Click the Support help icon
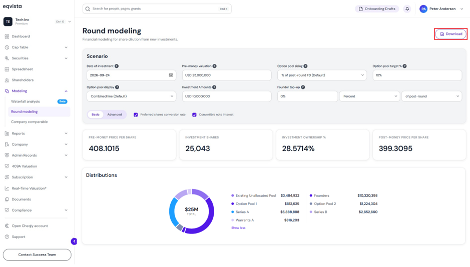 (7, 237)
